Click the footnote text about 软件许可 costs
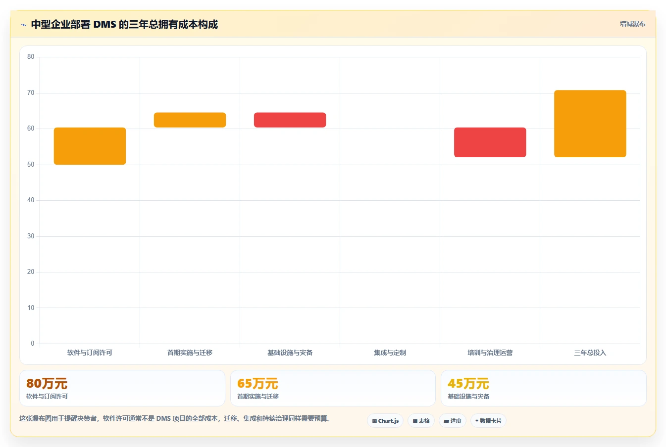The image size is (666, 447). pos(175,418)
